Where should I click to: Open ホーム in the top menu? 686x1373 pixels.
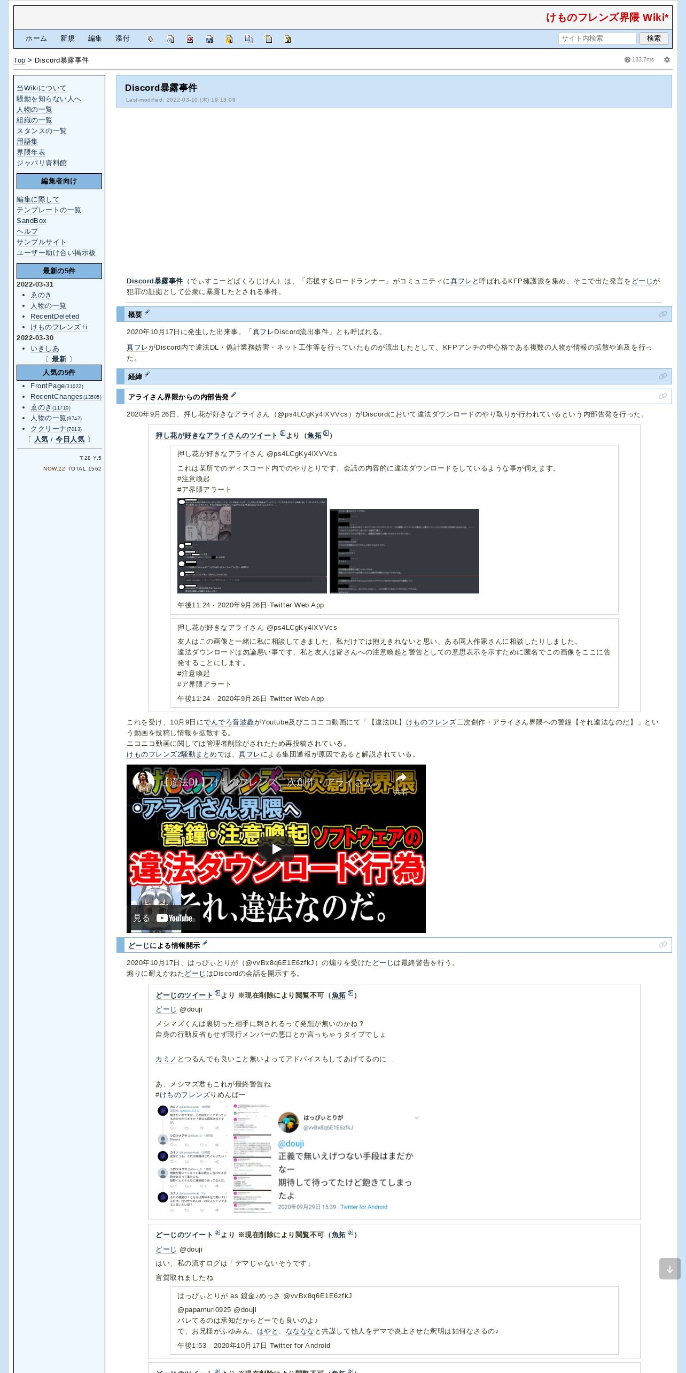36,38
